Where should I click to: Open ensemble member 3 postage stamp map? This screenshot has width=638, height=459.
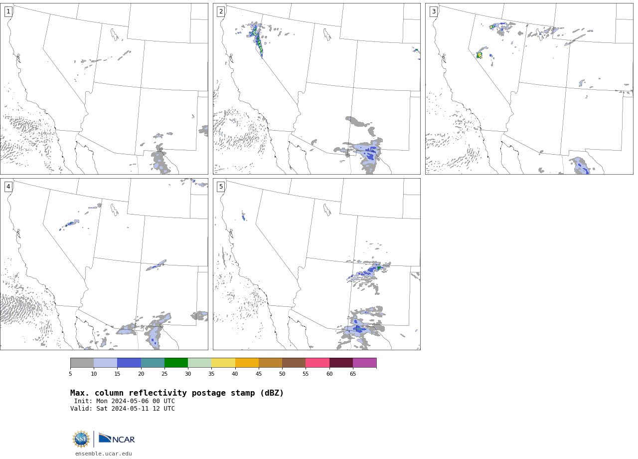529,89
